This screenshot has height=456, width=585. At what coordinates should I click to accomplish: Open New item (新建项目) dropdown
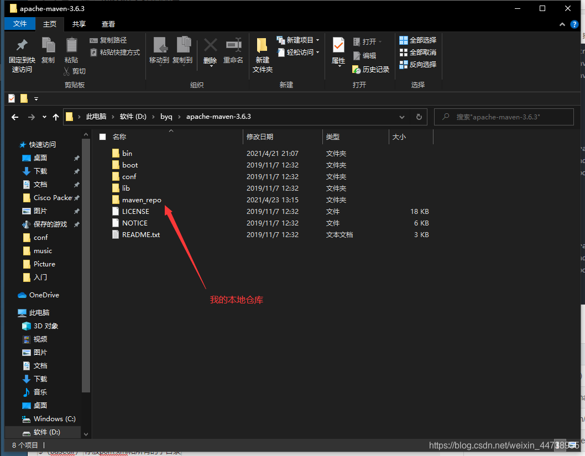[x=298, y=40]
